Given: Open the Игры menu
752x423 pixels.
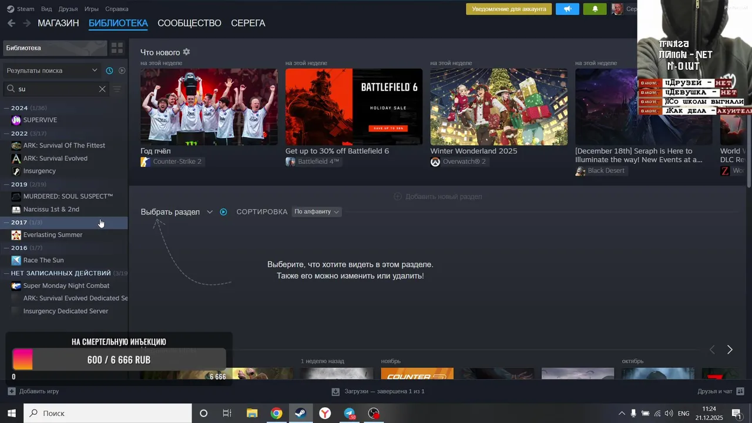Looking at the screenshot, I should pos(91,9).
